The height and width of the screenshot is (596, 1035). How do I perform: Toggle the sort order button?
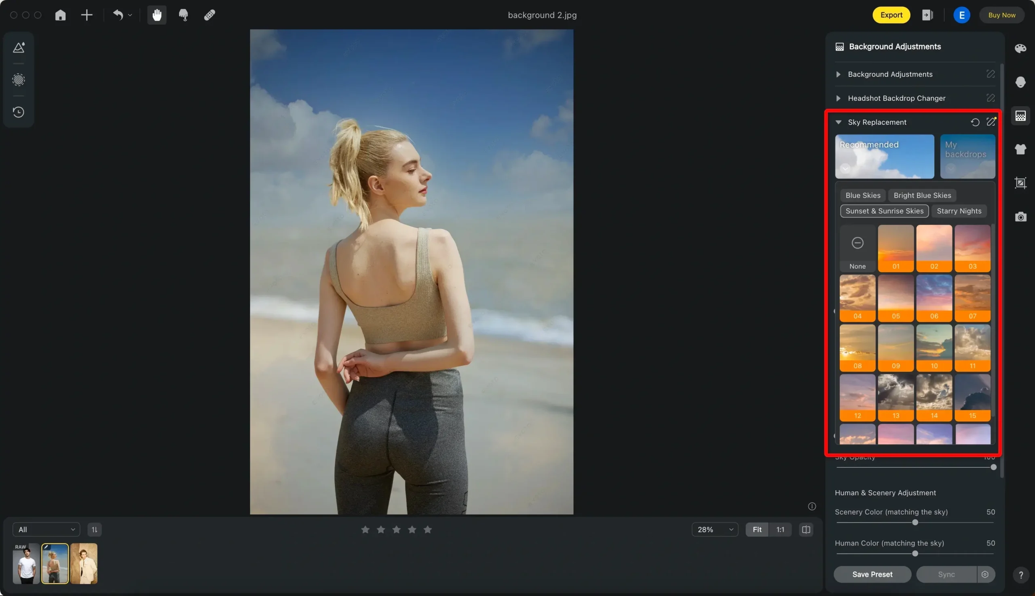click(95, 529)
